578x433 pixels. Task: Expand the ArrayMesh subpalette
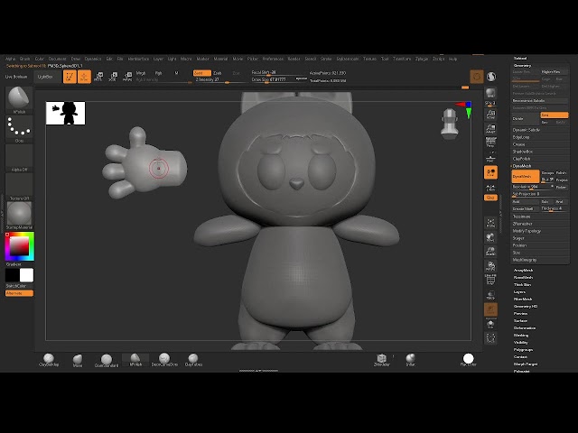pyautogui.click(x=524, y=271)
